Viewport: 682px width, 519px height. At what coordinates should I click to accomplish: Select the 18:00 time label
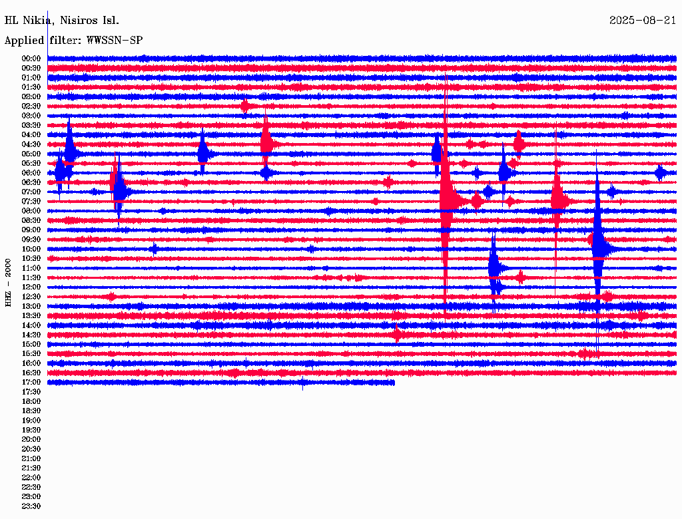pos(31,401)
